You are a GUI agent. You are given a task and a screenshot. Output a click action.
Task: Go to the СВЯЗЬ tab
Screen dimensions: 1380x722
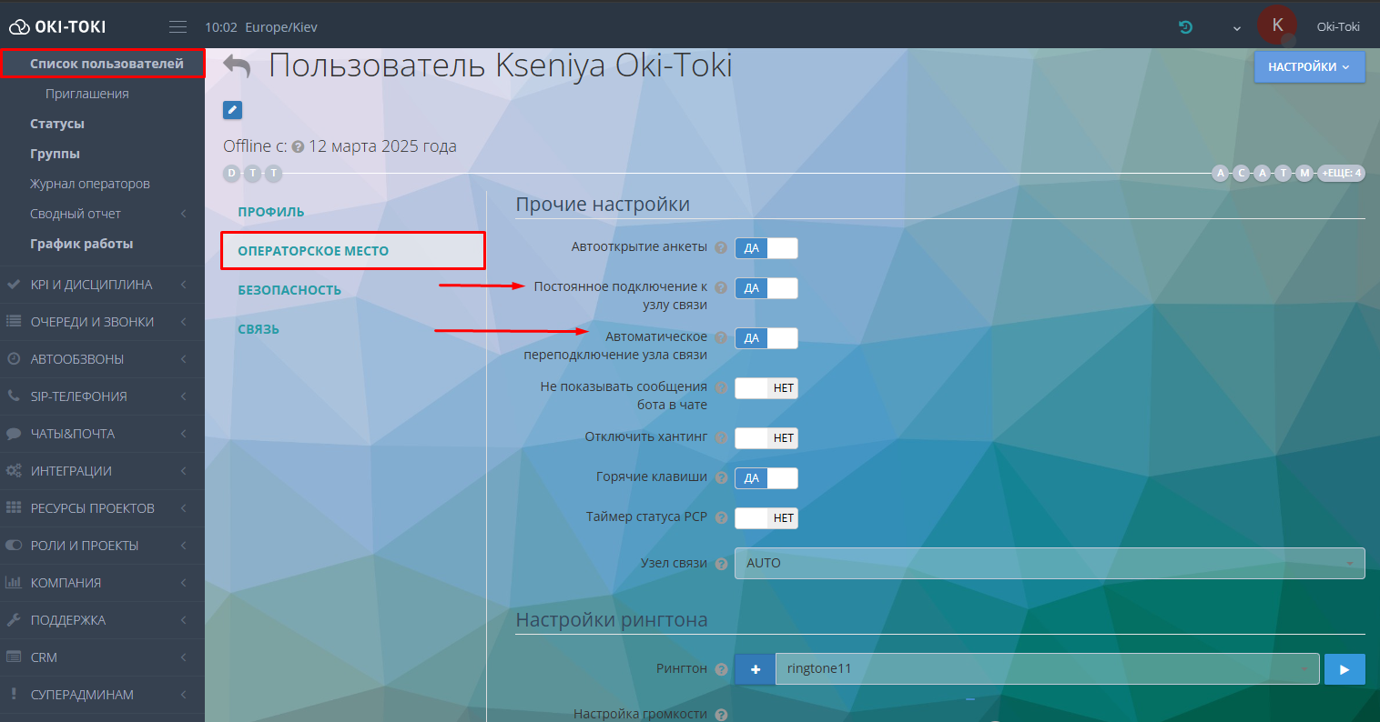(259, 329)
